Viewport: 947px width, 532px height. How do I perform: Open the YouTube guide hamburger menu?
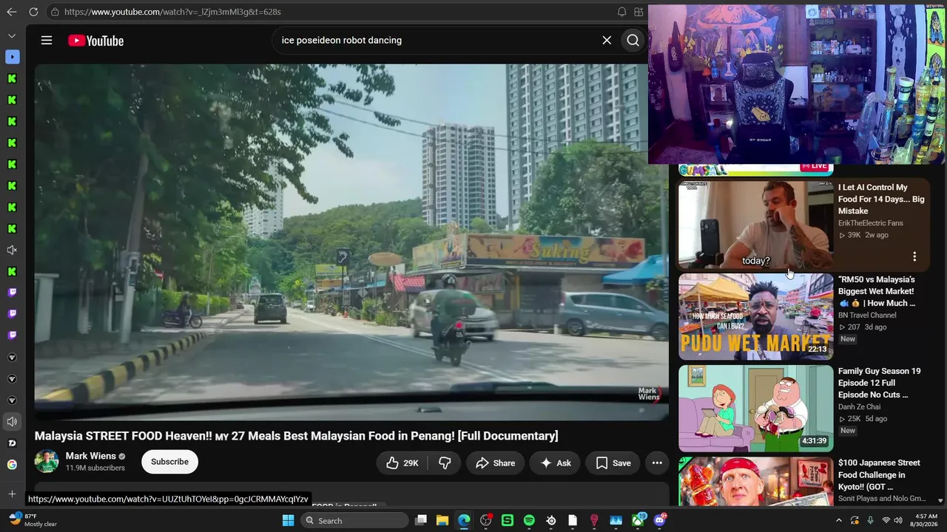(x=47, y=41)
